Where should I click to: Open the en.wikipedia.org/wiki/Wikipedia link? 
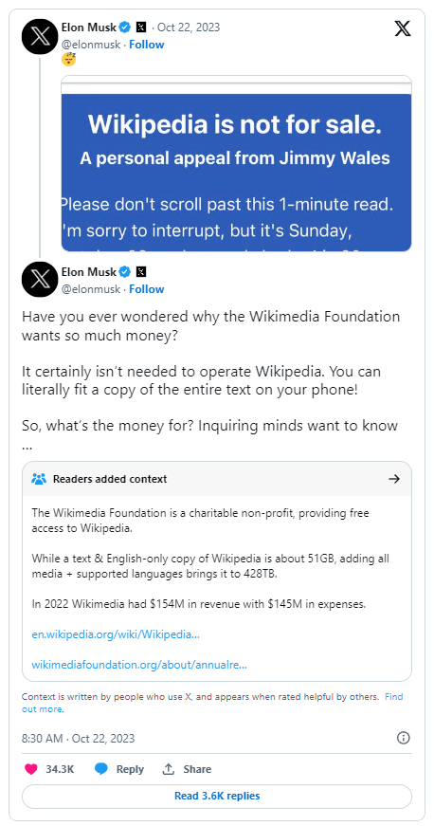[x=116, y=634]
